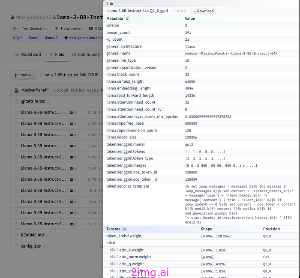300x278 pixels.
Task: Click the avatar beside the repo owner name
Action: (x=12, y=17)
